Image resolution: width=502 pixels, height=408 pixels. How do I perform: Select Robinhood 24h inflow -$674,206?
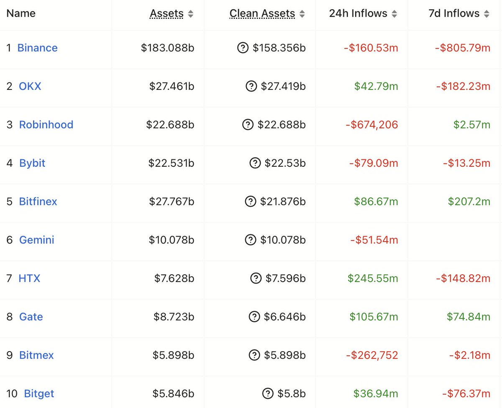pyautogui.click(x=372, y=125)
